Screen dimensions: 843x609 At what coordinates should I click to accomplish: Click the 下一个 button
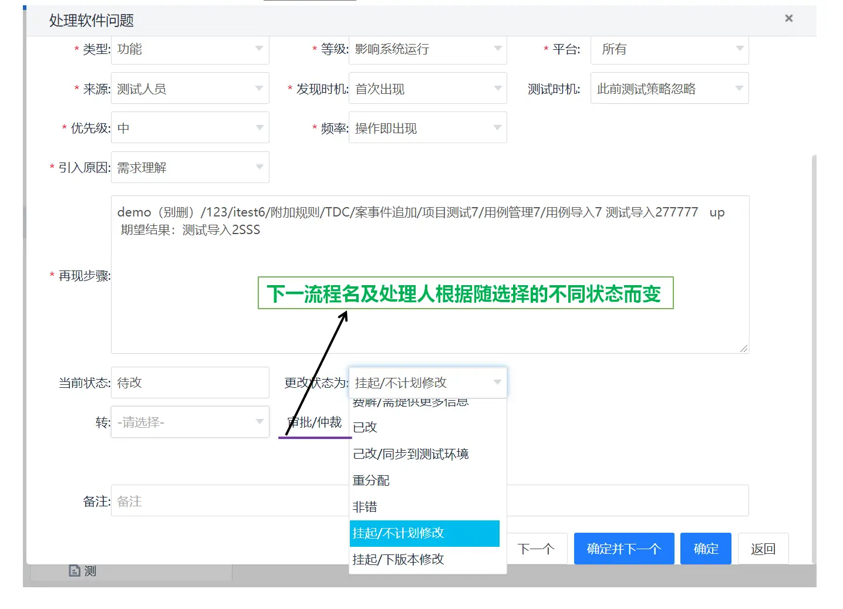pyautogui.click(x=537, y=549)
